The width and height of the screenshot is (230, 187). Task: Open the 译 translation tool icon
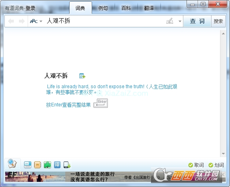57,165
